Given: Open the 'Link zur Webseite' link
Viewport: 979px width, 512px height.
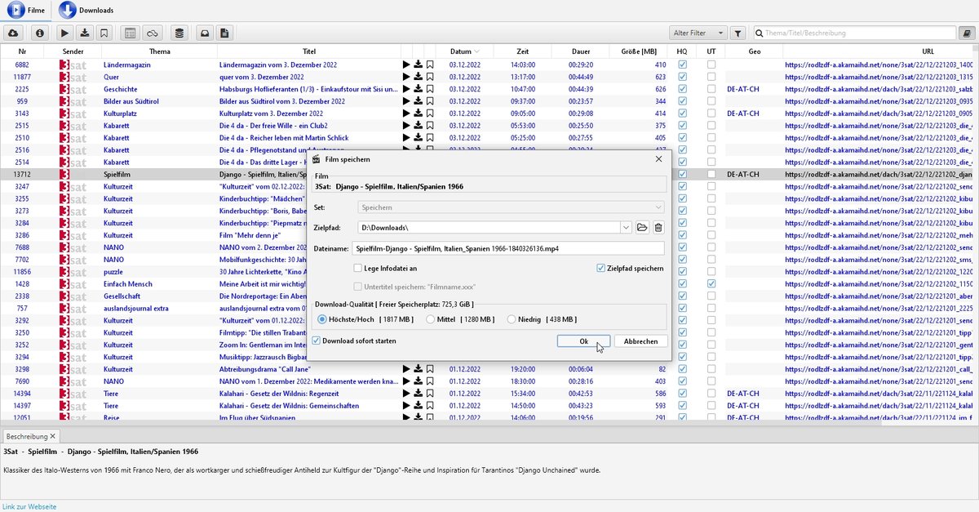Looking at the screenshot, I should pyautogui.click(x=29, y=507).
